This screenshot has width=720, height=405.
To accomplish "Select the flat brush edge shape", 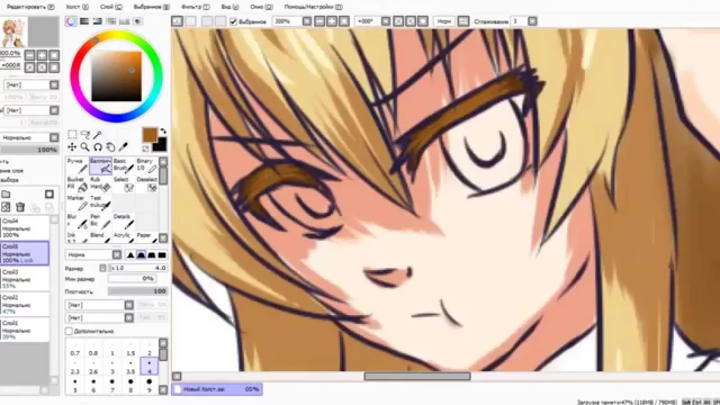I will click(162, 255).
